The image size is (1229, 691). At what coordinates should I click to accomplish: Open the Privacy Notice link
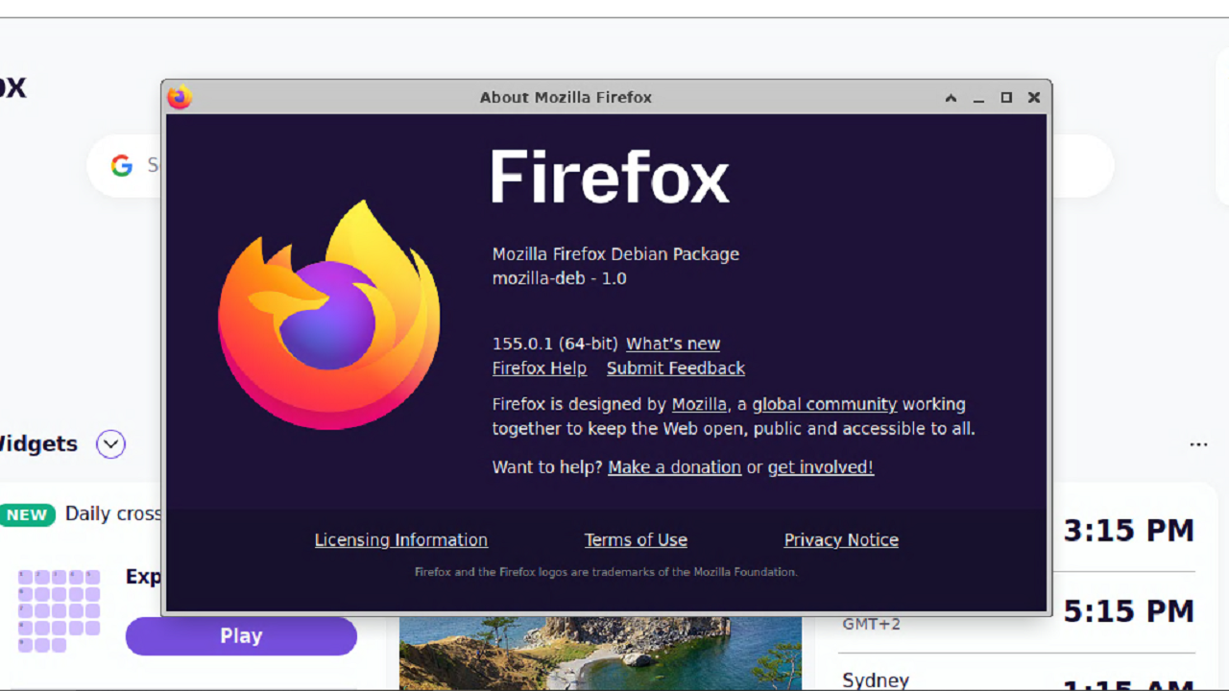tap(841, 540)
